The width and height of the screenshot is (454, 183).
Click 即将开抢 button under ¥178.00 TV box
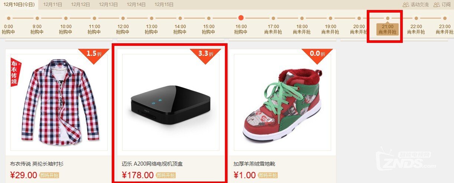pyautogui.click(x=166, y=175)
